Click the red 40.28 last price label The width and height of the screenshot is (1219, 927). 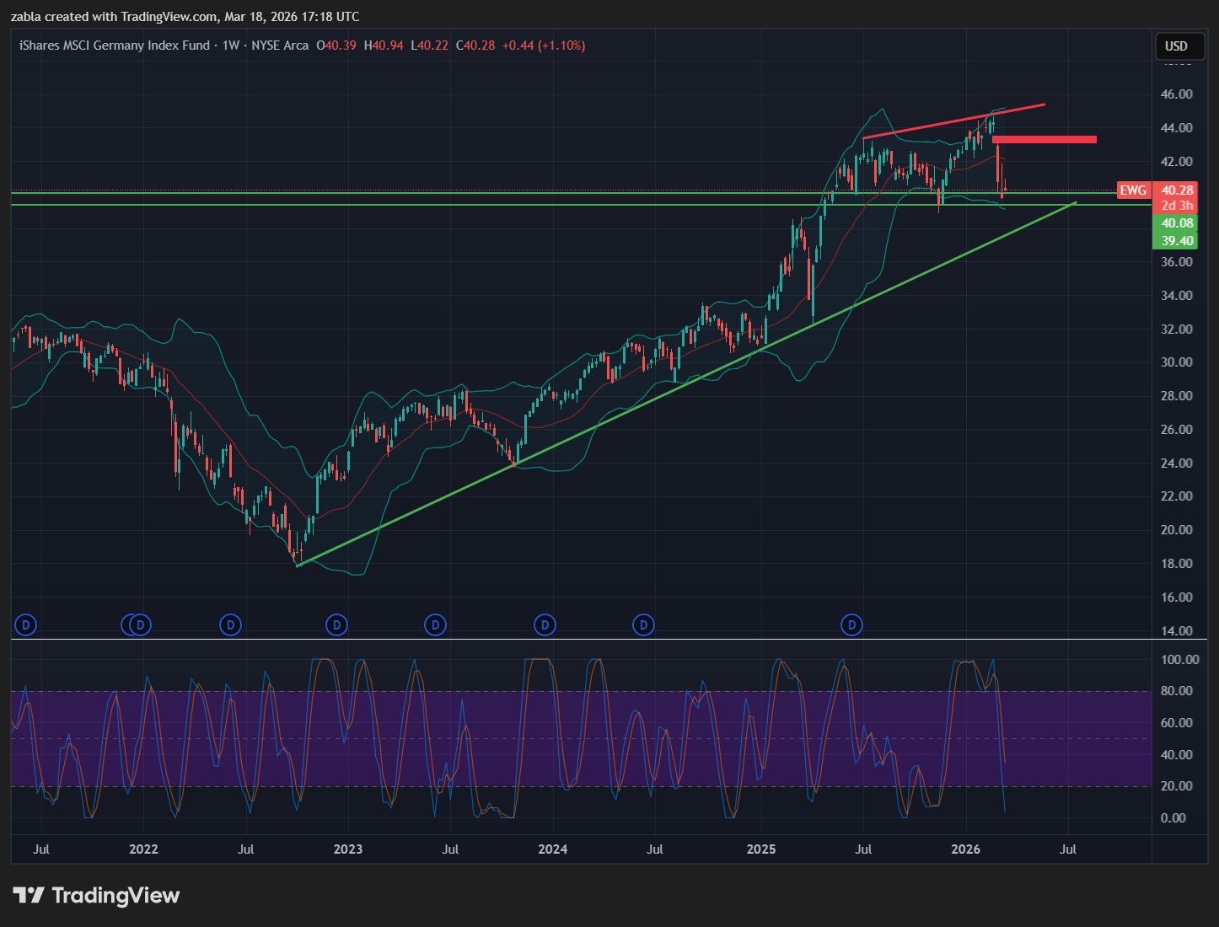[1177, 190]
